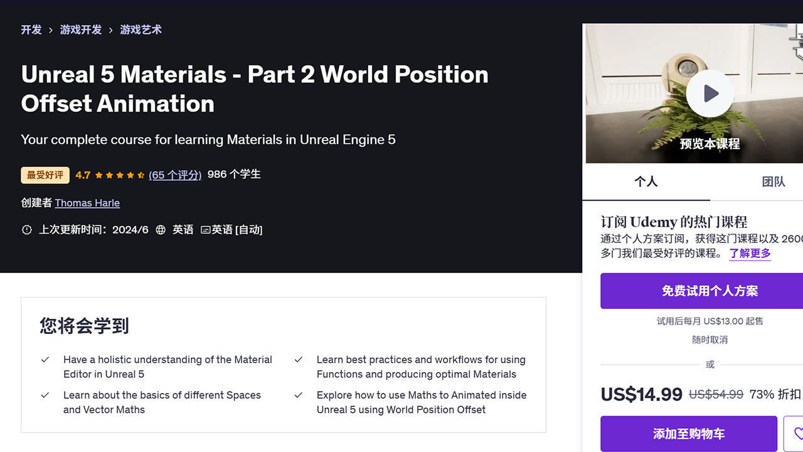Select the 个人 tab

(x=646, y=181)
